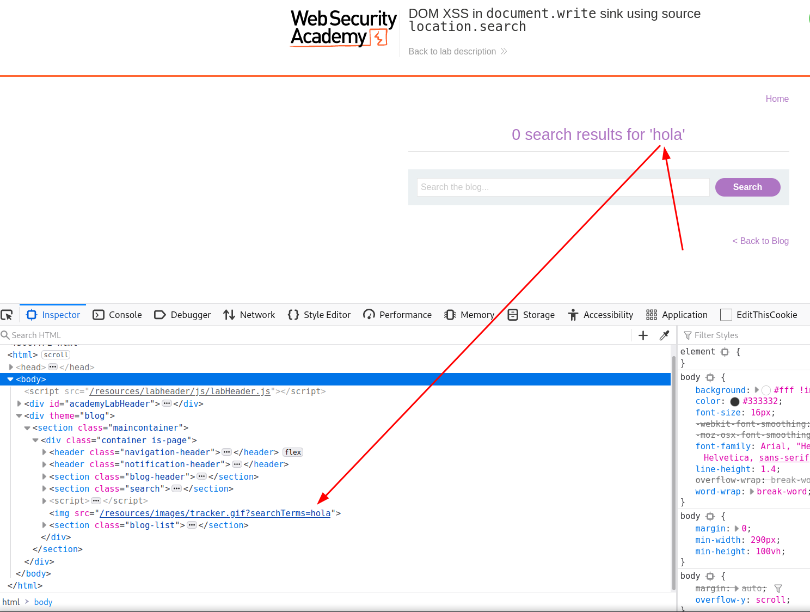Viewport: 810px width, 612px height.
Task: Toggle the flex badge on navigation-header
Action: coord(292,452)
